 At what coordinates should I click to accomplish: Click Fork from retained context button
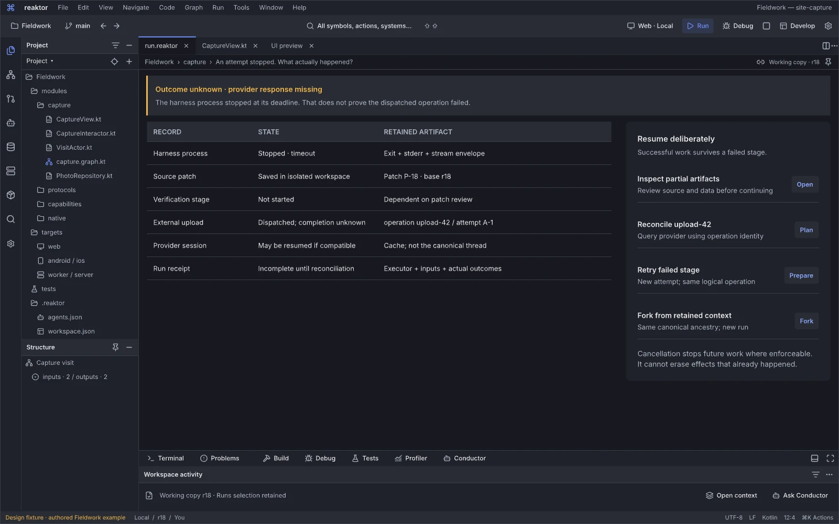click(806, 321)
